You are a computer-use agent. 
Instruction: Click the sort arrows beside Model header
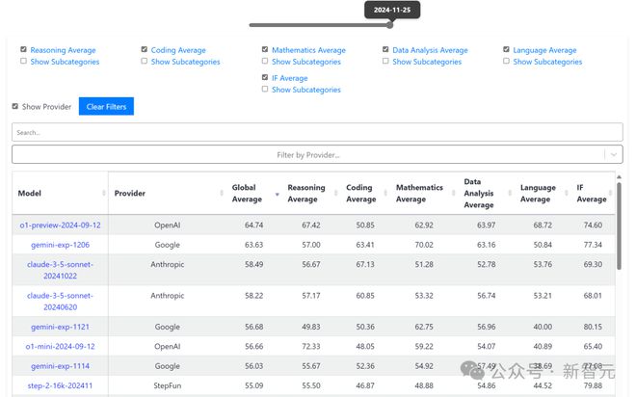coord(103,194)
